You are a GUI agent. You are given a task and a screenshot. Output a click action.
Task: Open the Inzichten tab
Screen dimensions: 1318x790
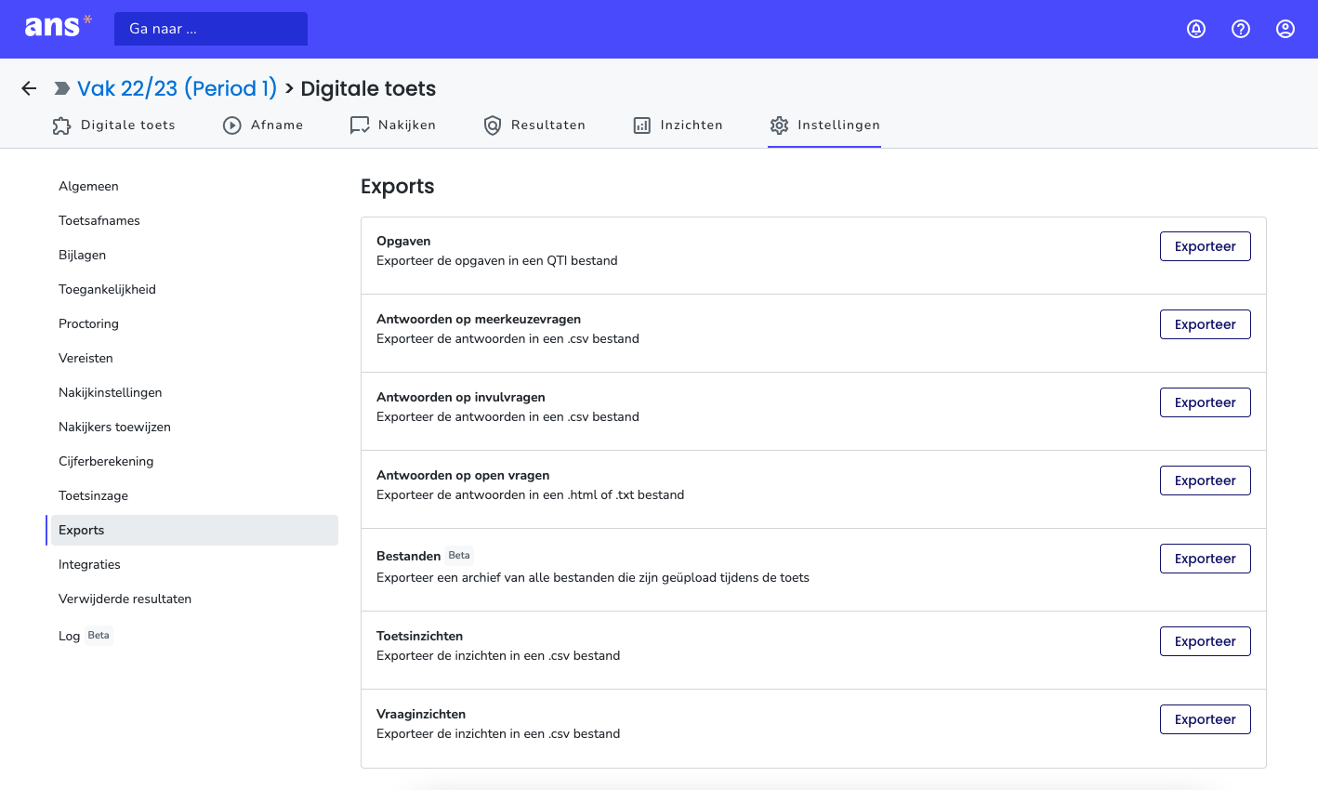(x=678, y=125)
